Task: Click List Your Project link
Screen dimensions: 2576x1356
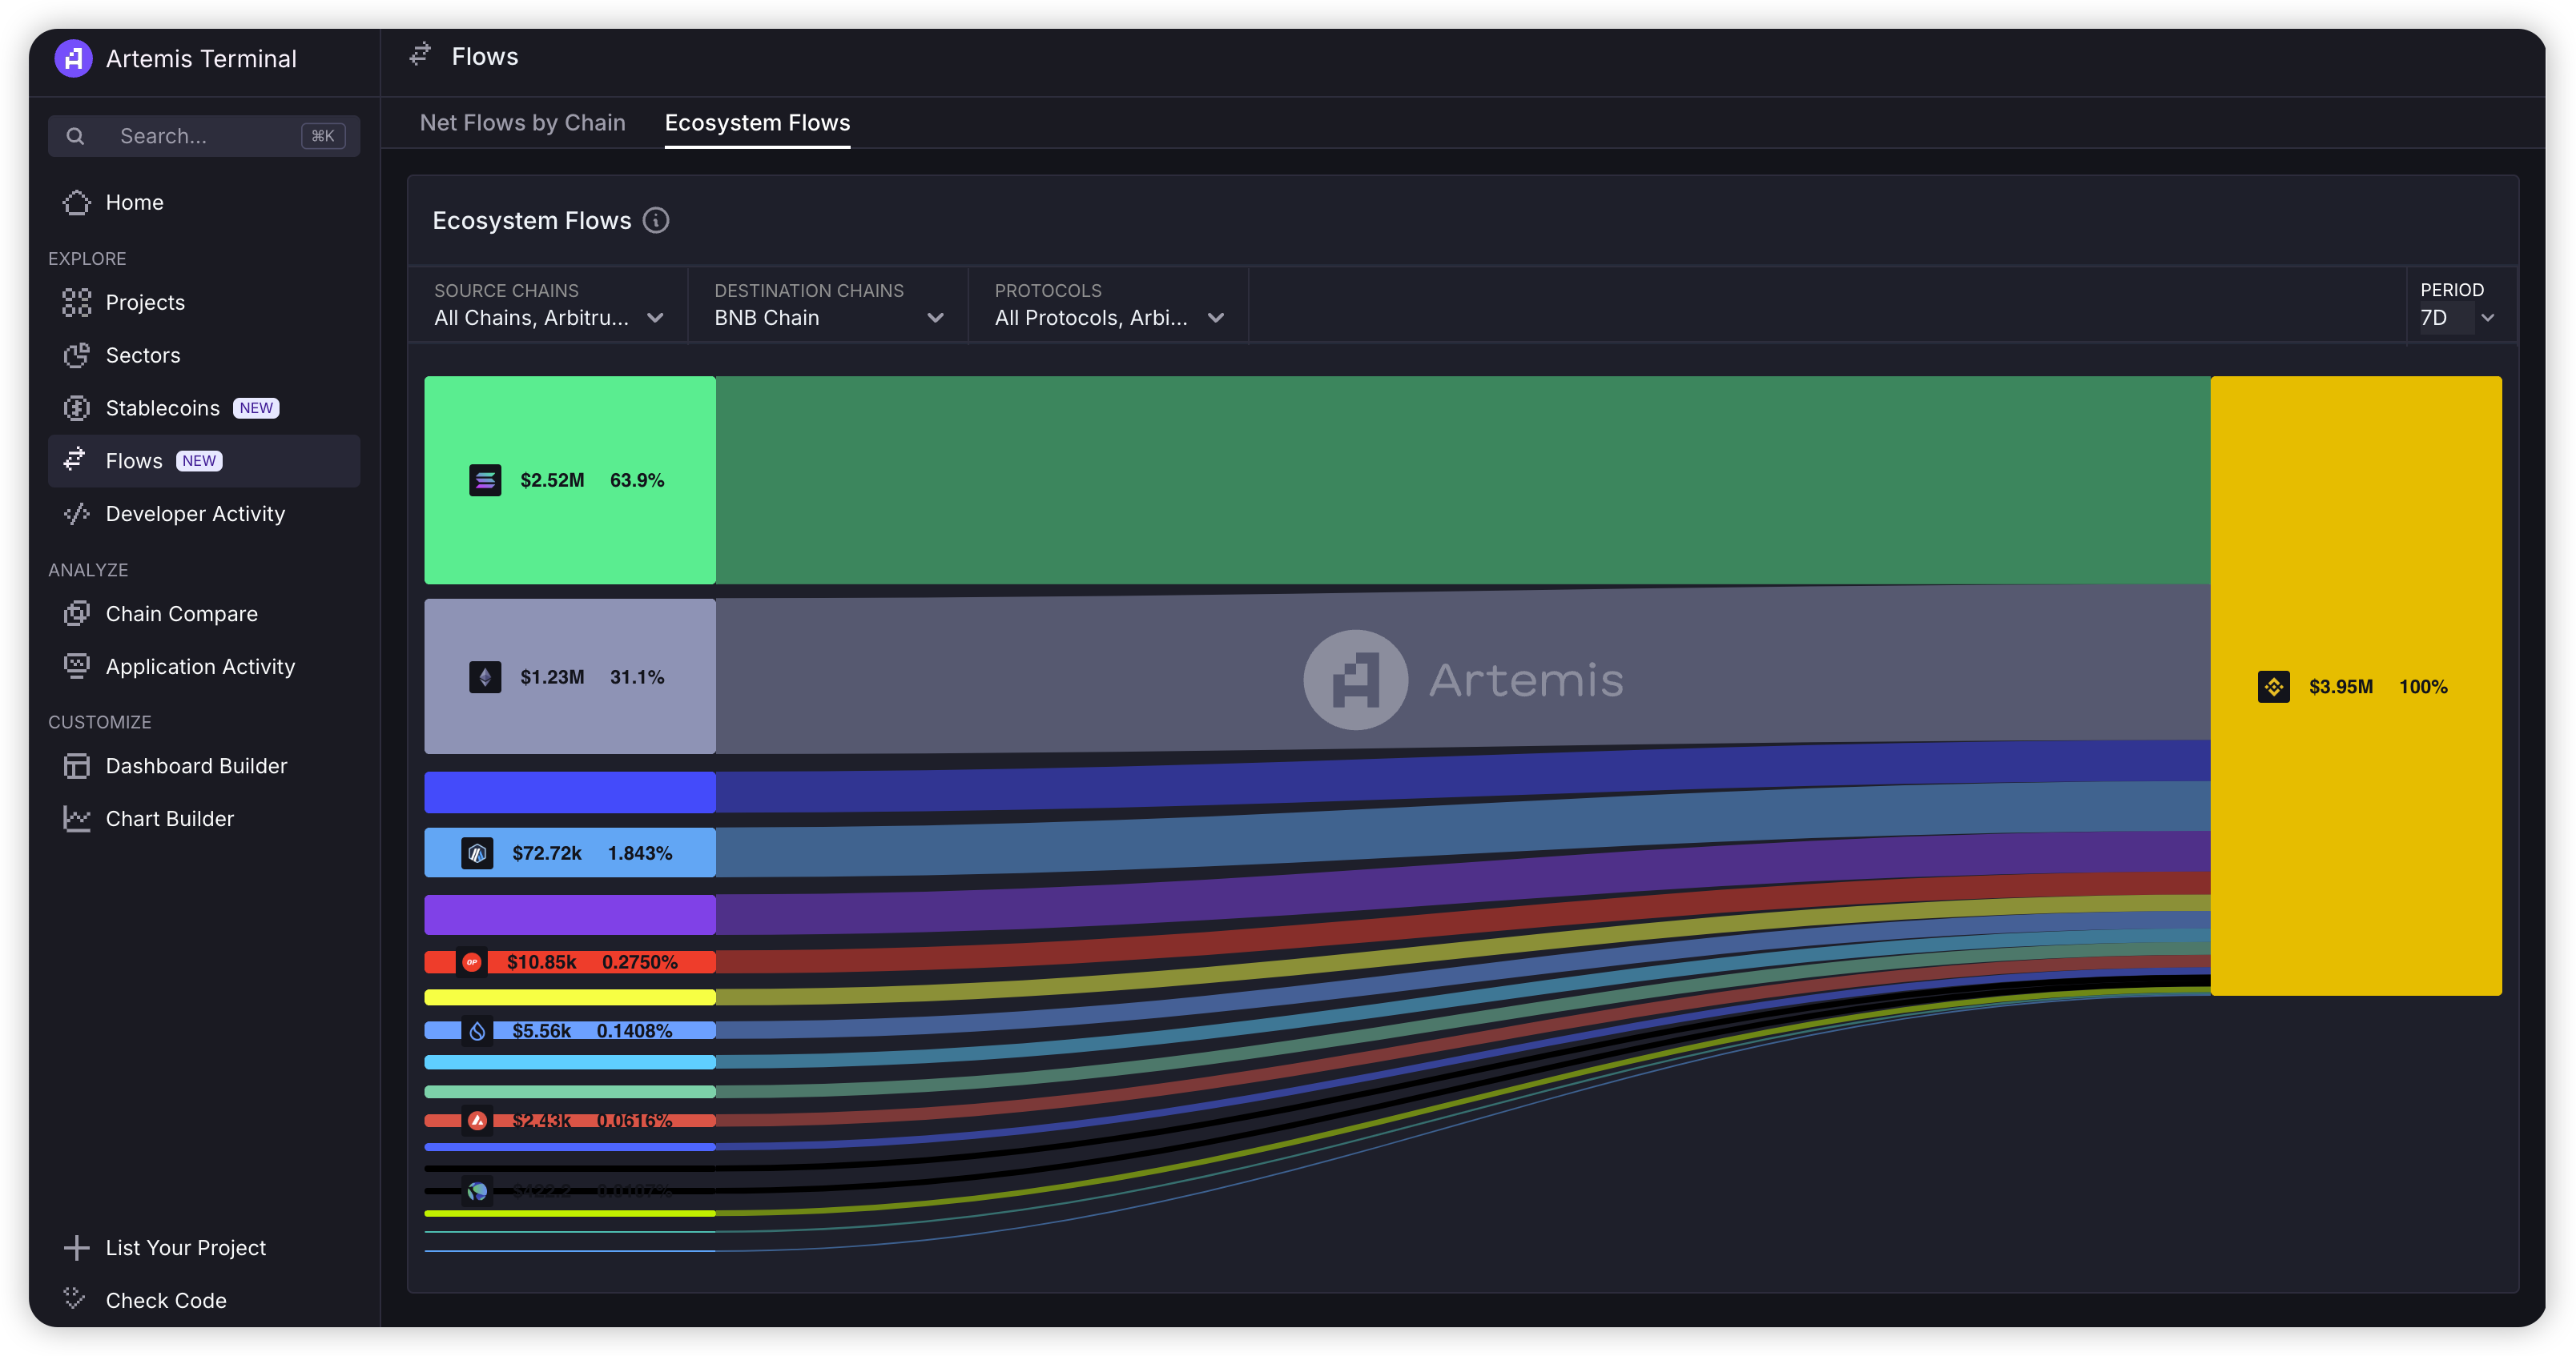Action: (x=185, y=1247)
